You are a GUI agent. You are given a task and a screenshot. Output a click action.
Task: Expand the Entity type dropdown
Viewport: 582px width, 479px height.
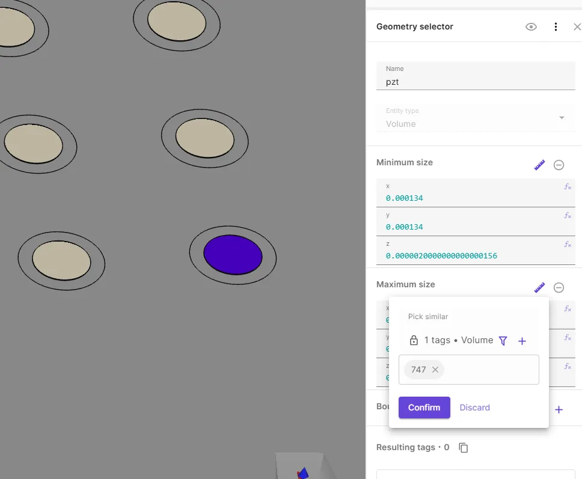coord(562,118)
